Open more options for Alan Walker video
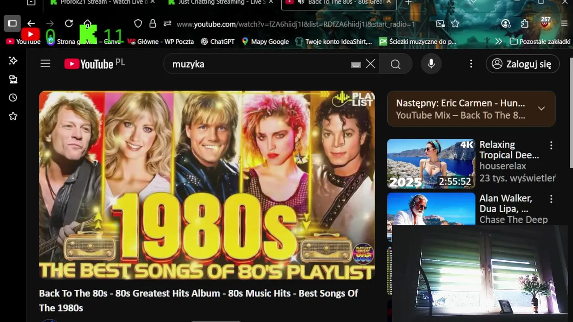Image resolution: width=573 pixels, height=322 pixels. coord(551,199)
